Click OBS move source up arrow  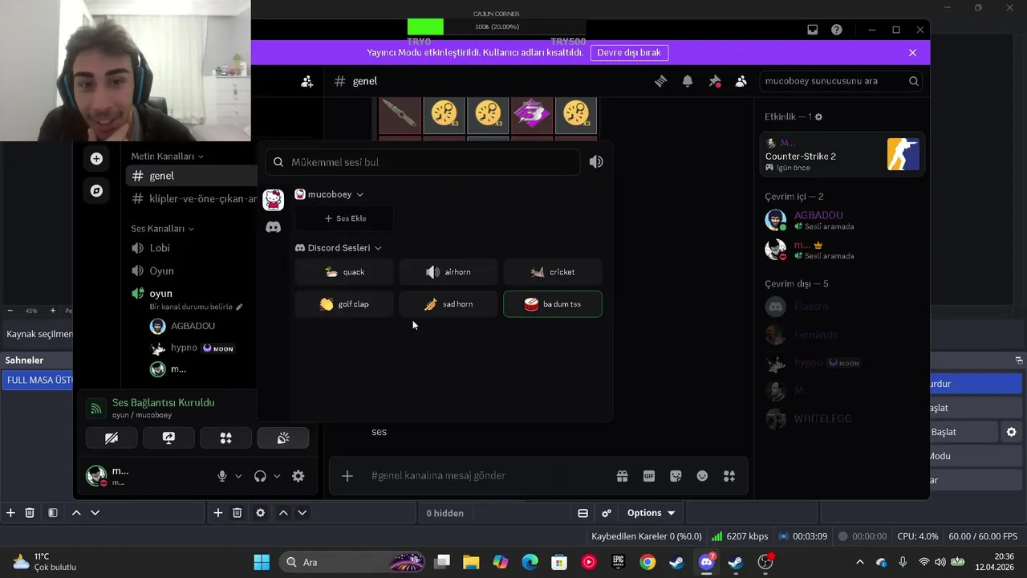point(283,513)
